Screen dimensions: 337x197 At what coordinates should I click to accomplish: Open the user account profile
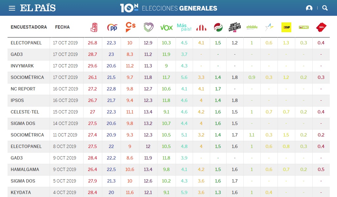pos(309,8)
